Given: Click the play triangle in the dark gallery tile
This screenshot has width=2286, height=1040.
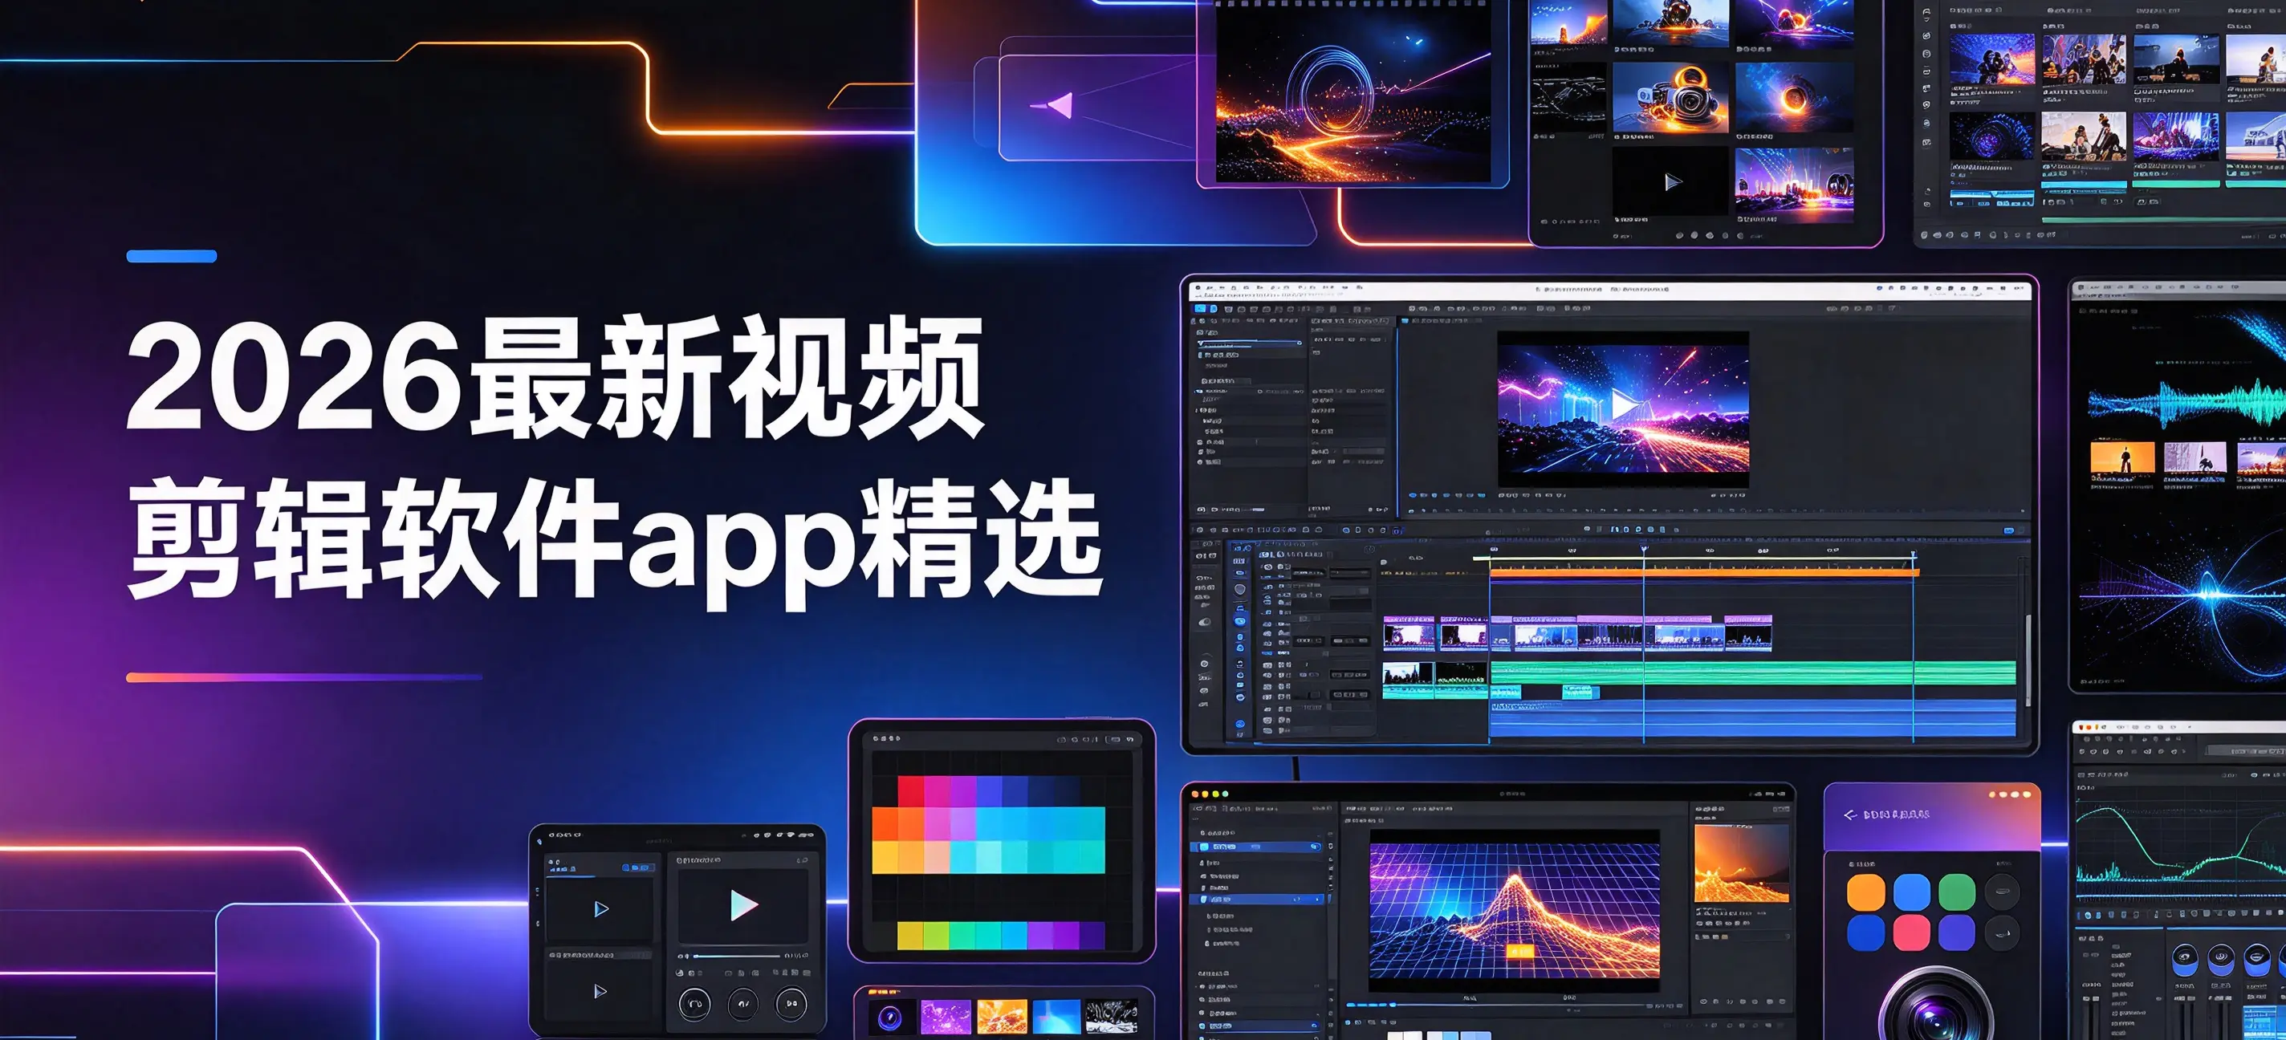Looking at the screenshot, I should point(1673,182).
